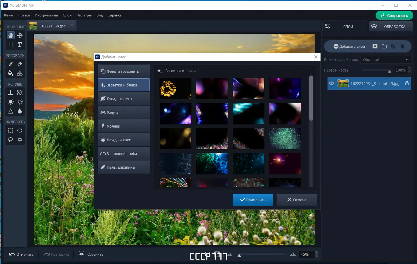Choose the Засветки и блики category

[124, 85]
